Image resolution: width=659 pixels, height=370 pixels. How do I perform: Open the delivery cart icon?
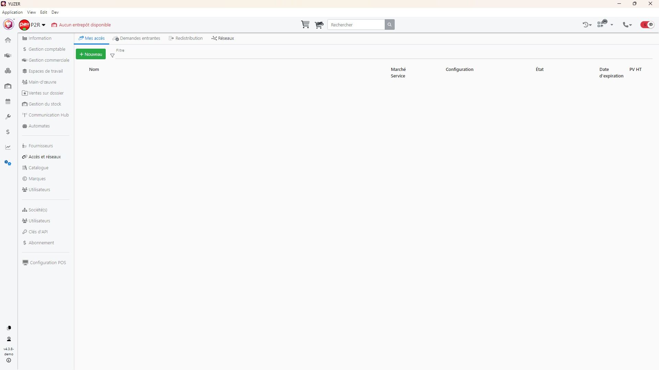tap(319, 25)
